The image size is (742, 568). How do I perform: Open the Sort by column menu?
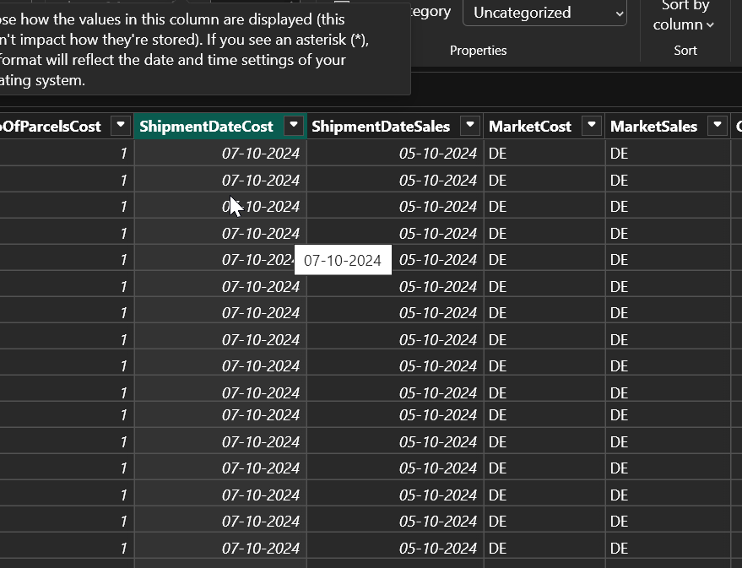point(685,16)
